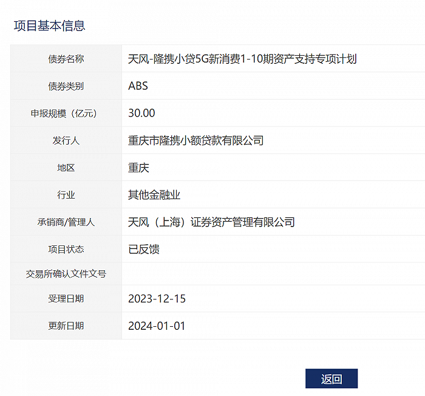Select issuer 重庆市隆携小额贷款有限公司

[x=195, y=140]
